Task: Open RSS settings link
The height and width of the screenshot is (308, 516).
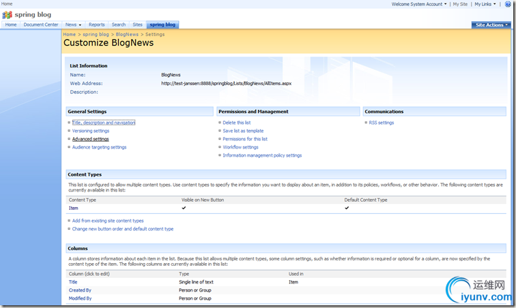Action: 382,123
